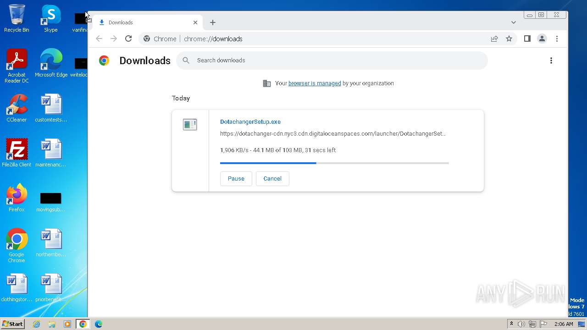
Task: Open the DotachangerSetup.exe file name link
Action: pos(250,122)
